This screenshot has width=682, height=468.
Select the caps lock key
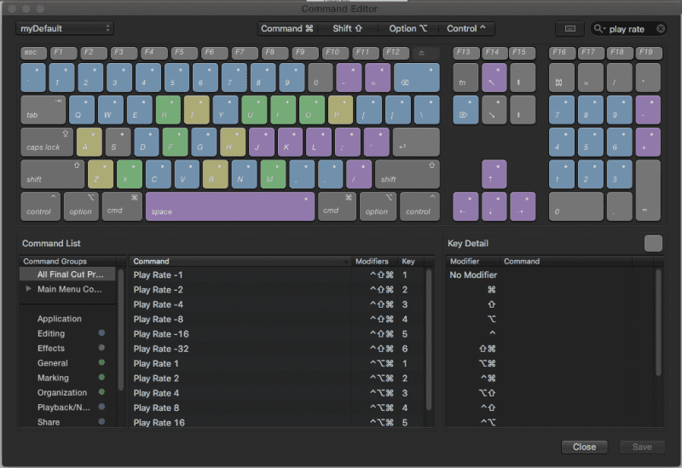pos(47,142)
